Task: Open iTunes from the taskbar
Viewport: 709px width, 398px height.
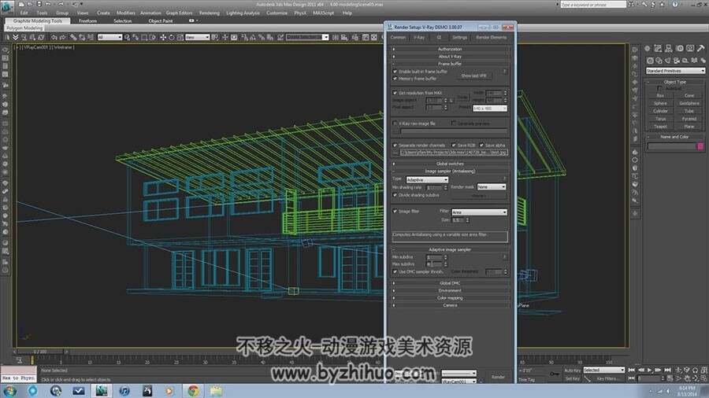Action: click(124, 391)
